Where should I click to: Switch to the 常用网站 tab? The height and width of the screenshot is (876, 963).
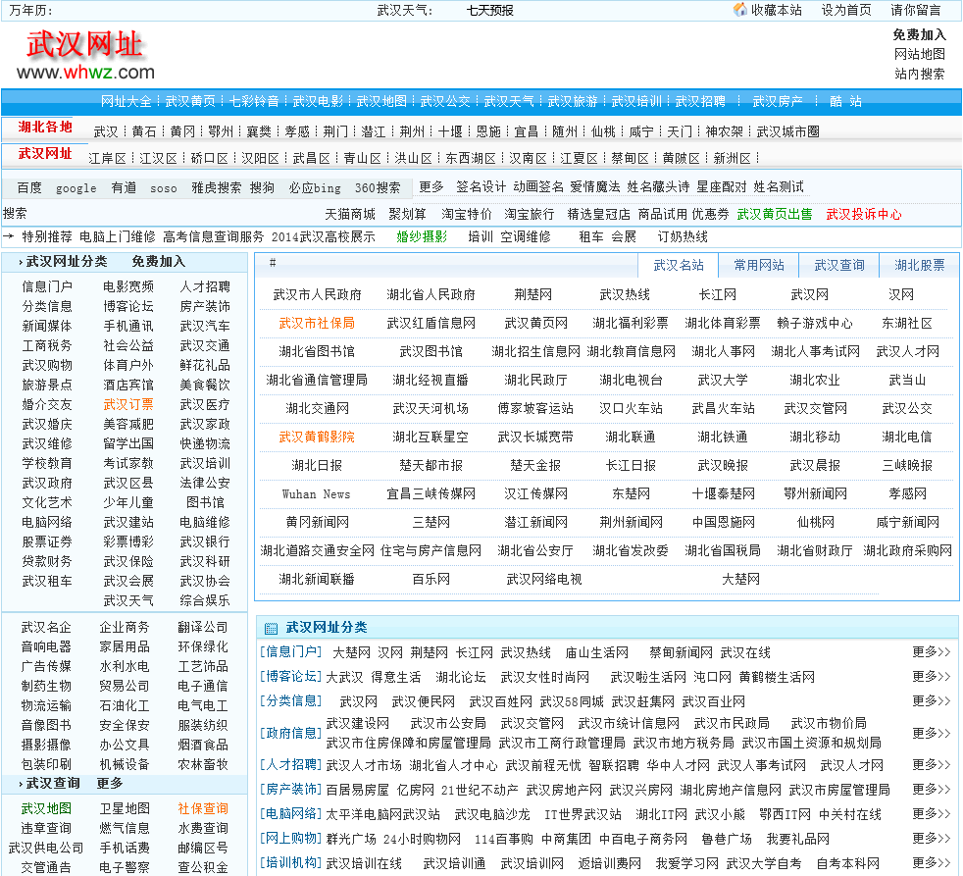(758, 266)
